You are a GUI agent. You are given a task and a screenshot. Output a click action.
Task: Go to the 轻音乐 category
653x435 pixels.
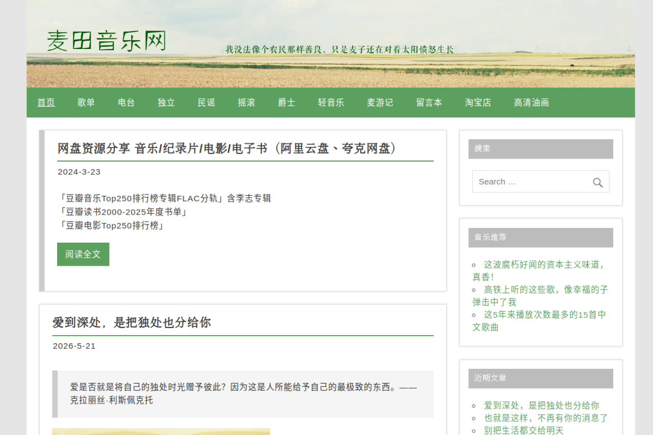pos(331,103)
